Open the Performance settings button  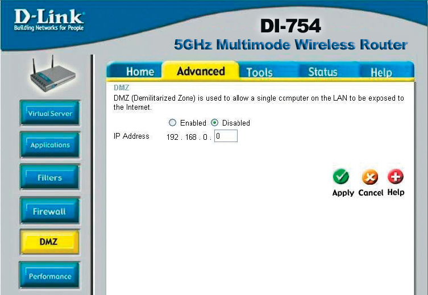(x=49, y=276)
